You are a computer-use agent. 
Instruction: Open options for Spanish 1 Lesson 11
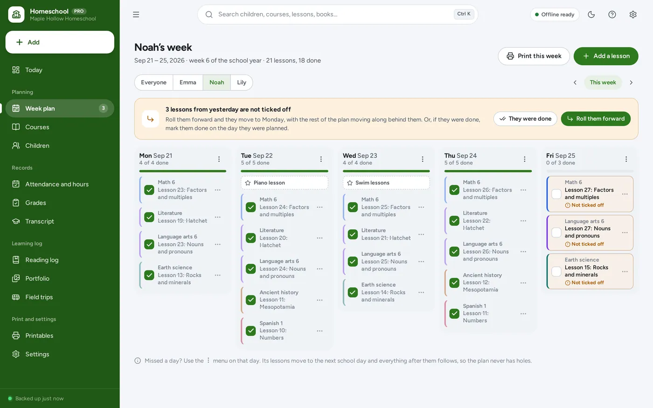(x=523, y=313)
